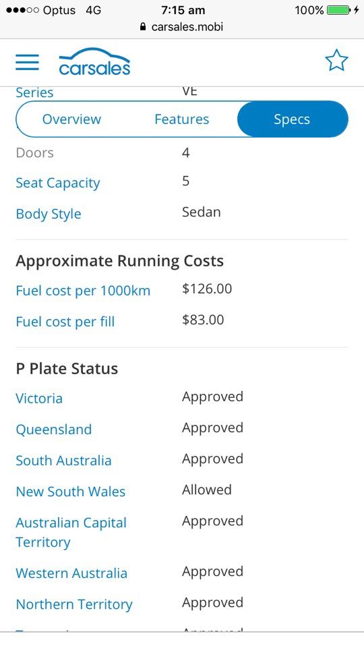This screenshot has height=648, width=364.
Task: Tap Fuel cost per fill link
Action: coord(65,322)
